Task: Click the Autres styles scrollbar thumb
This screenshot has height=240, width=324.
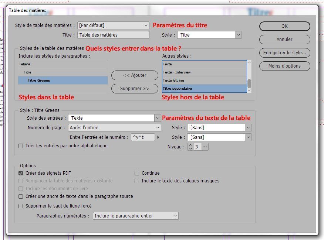Action: click(x=249, y=83)
